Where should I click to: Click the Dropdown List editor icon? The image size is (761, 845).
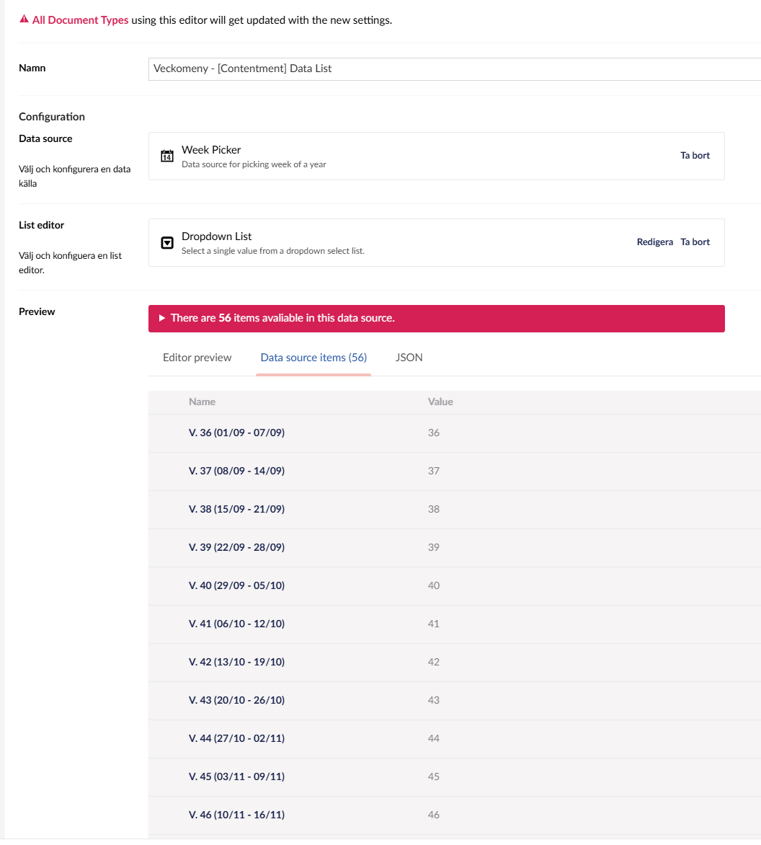click(167, 243)
